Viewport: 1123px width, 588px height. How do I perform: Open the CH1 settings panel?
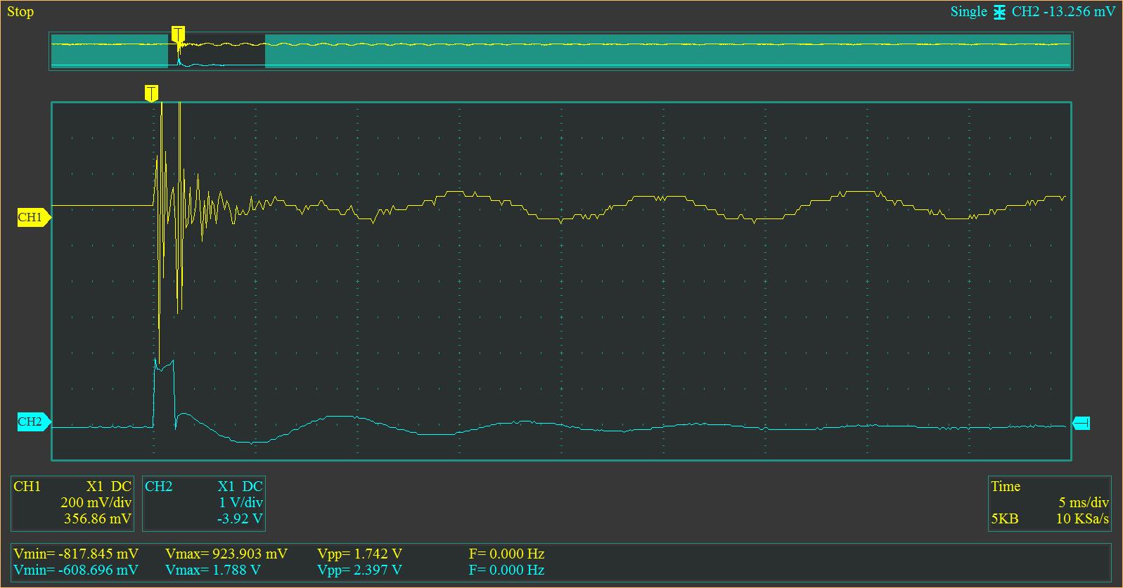(72, 504)
